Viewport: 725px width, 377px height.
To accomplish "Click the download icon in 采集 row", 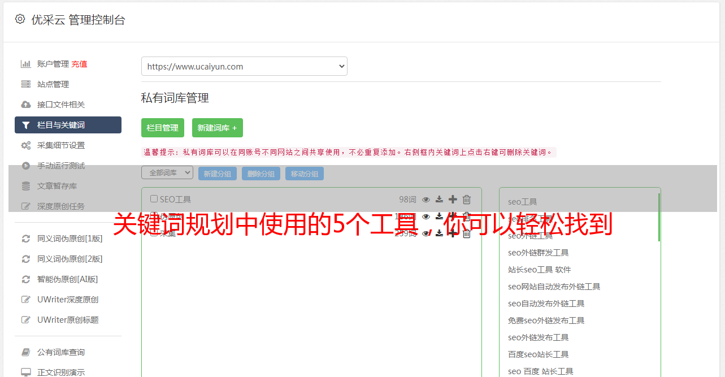I will point(439,233).
